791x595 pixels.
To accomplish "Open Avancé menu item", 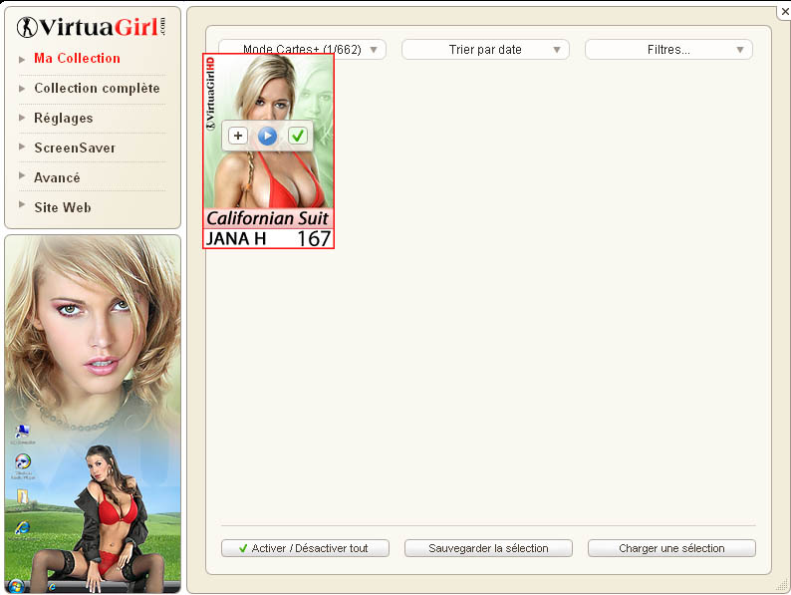I will 57,177.
